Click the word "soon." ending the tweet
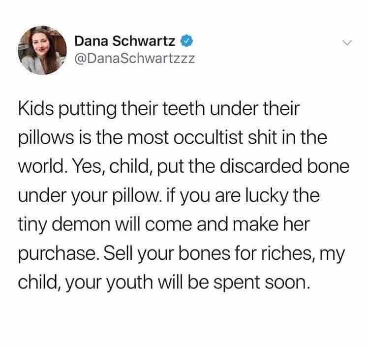This screenshot has width=369, height=348. (287, 283)
